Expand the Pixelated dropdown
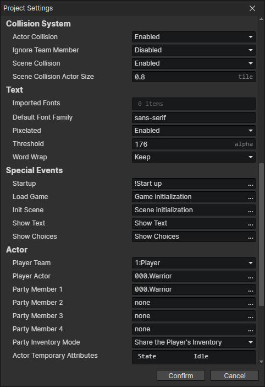This screenshot has height=387, width=265. pyautogui.click(x=194, y=131)
